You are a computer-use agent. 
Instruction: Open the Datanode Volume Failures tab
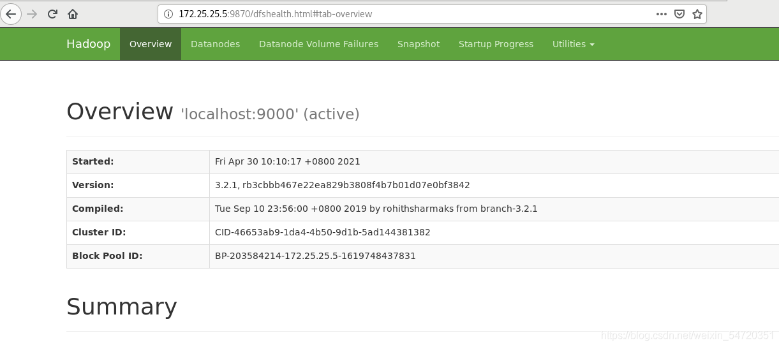318,44
